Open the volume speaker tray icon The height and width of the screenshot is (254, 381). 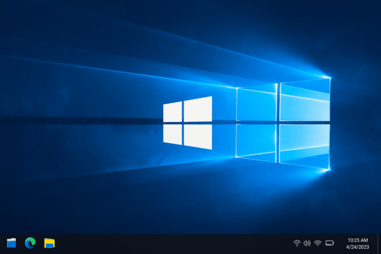pyautogui.click(x=307, y=243)
